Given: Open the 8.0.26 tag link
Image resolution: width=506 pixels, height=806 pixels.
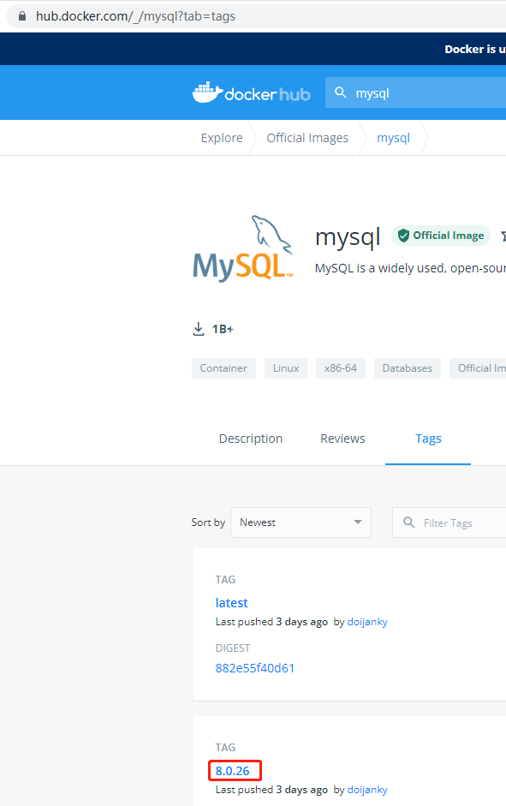Looking at the screenshot, I should (x=233, y=771).
